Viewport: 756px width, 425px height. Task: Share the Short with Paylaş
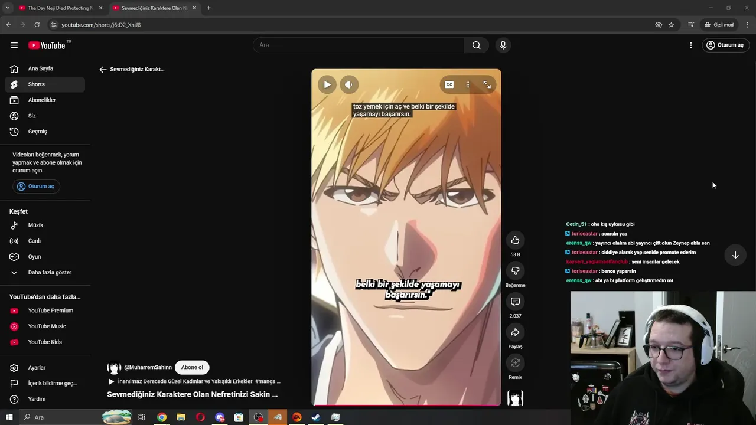point(515,332)
